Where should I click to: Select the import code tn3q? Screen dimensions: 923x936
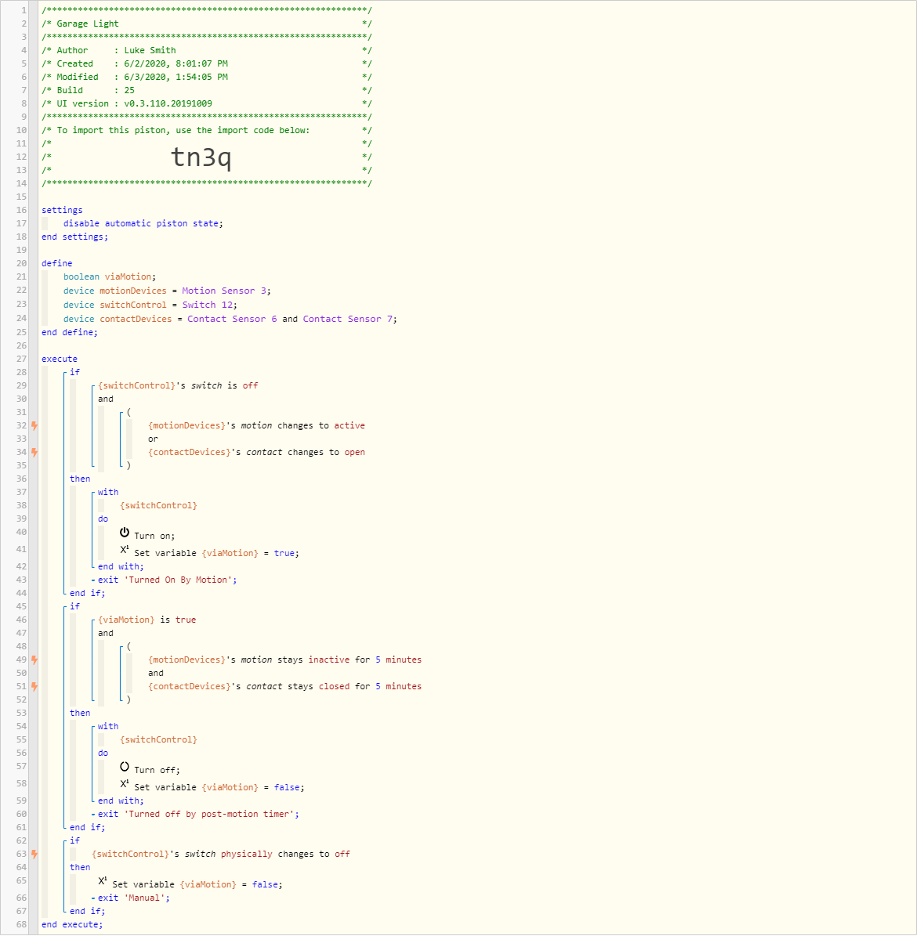201,157
